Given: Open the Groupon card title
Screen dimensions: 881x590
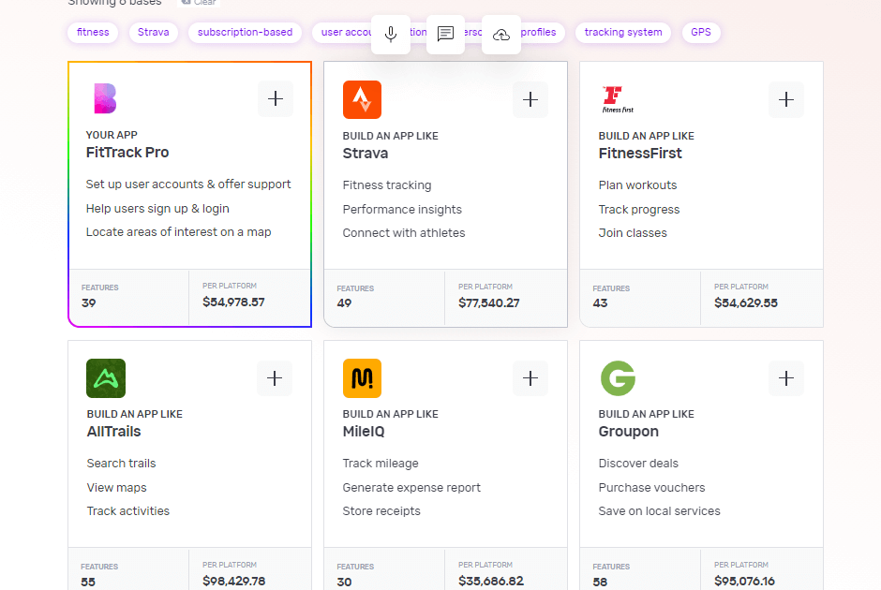Looking at the screenshot, I should (x=628, y=432).
